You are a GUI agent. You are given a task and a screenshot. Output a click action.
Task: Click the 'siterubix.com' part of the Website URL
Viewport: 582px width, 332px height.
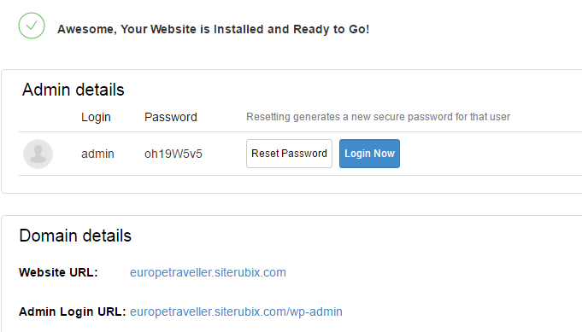(x=250, y=272)
